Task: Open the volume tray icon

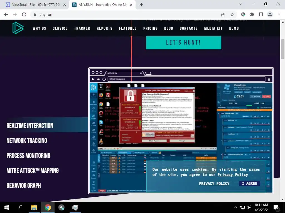Action: (249, 207)
